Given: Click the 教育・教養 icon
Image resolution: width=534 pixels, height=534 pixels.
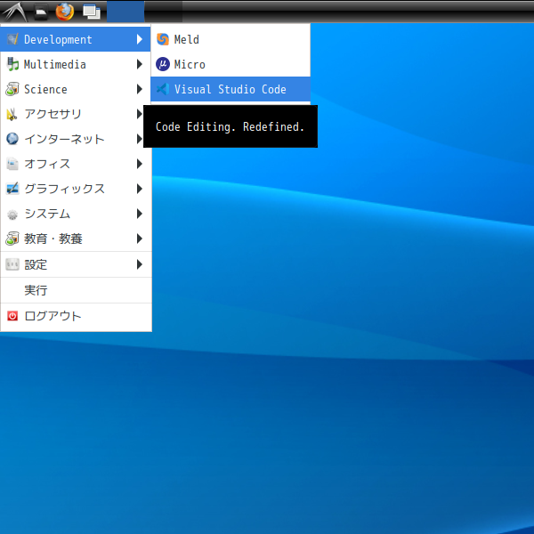Looking at the screenshot, I should [x=12, y=239].
